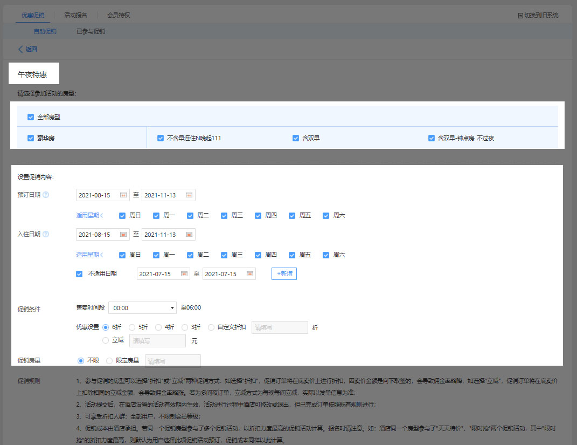The height and width of the screenshot is (445, 577).
Task: Switch to the 优惠促销 tab
Action: pyautogui.click(x=33, y=15)
